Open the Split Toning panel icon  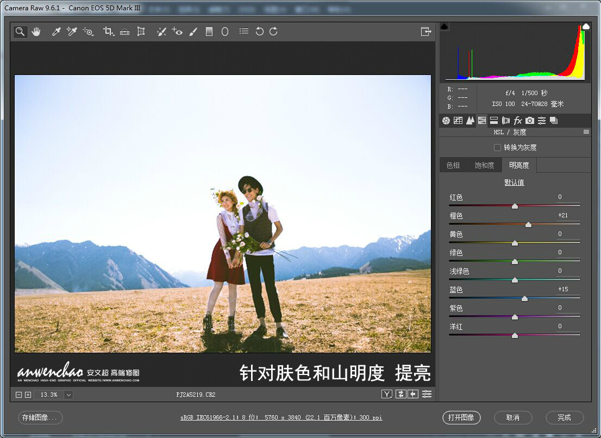pyautogui.click(x=493, y=121)
